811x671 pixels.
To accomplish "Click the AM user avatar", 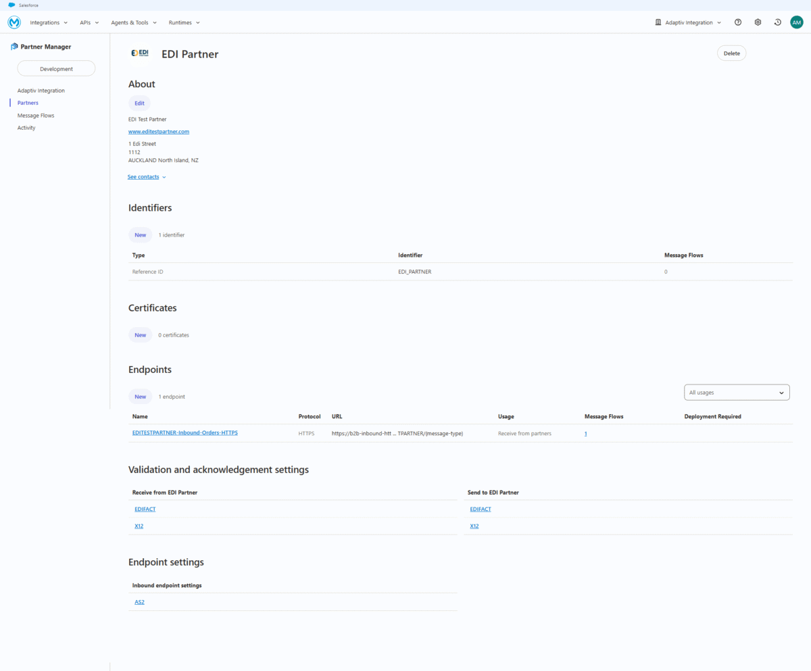I will click(796, 22).
